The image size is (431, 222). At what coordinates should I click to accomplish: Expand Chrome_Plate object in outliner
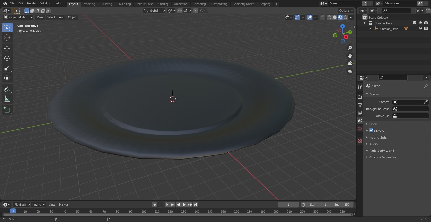coord(370,29)
